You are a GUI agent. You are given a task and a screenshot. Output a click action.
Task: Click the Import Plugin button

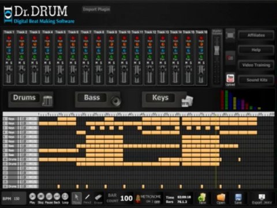[x=96, y=9]
